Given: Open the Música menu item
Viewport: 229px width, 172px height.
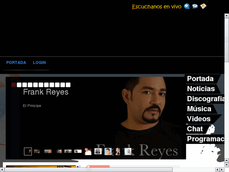Looking at the screenshot, I should coord(199,109).
